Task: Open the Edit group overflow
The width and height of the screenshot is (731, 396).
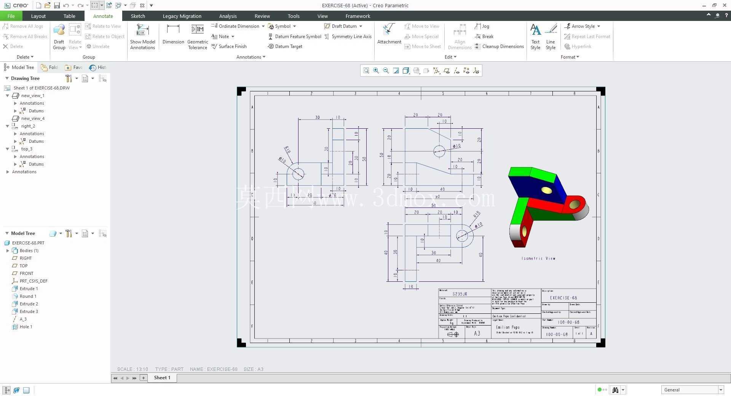Action: point(450,57)
